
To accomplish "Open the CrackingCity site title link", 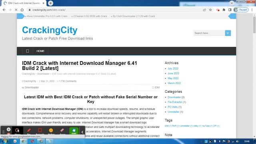I will tap(50, 30).
